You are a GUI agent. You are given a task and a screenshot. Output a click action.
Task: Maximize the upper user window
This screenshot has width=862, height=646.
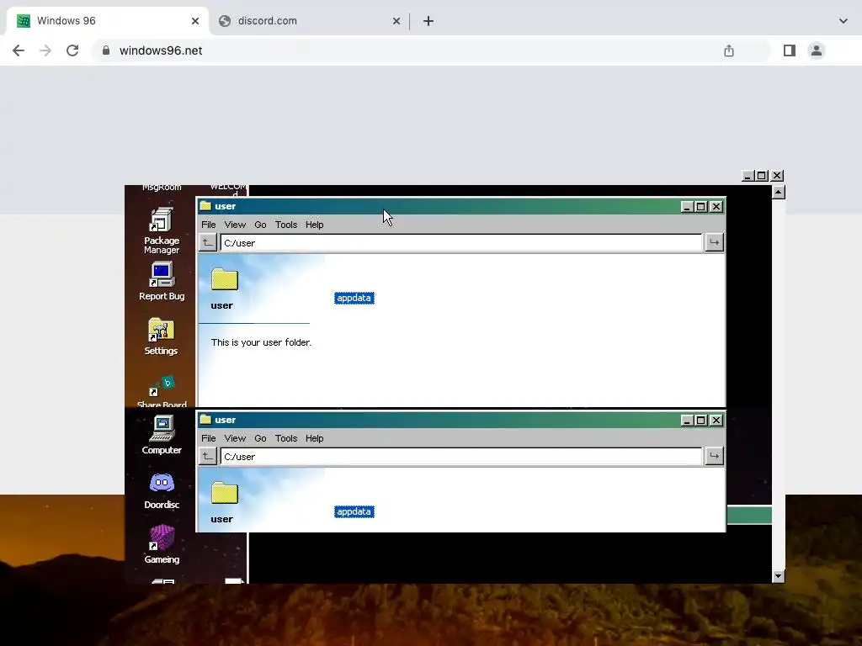(x=701, y=207)
